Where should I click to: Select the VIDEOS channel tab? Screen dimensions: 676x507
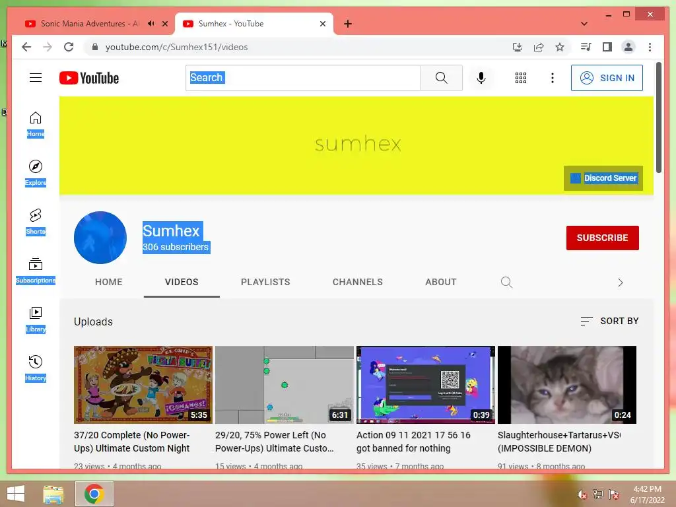(182, 283)
